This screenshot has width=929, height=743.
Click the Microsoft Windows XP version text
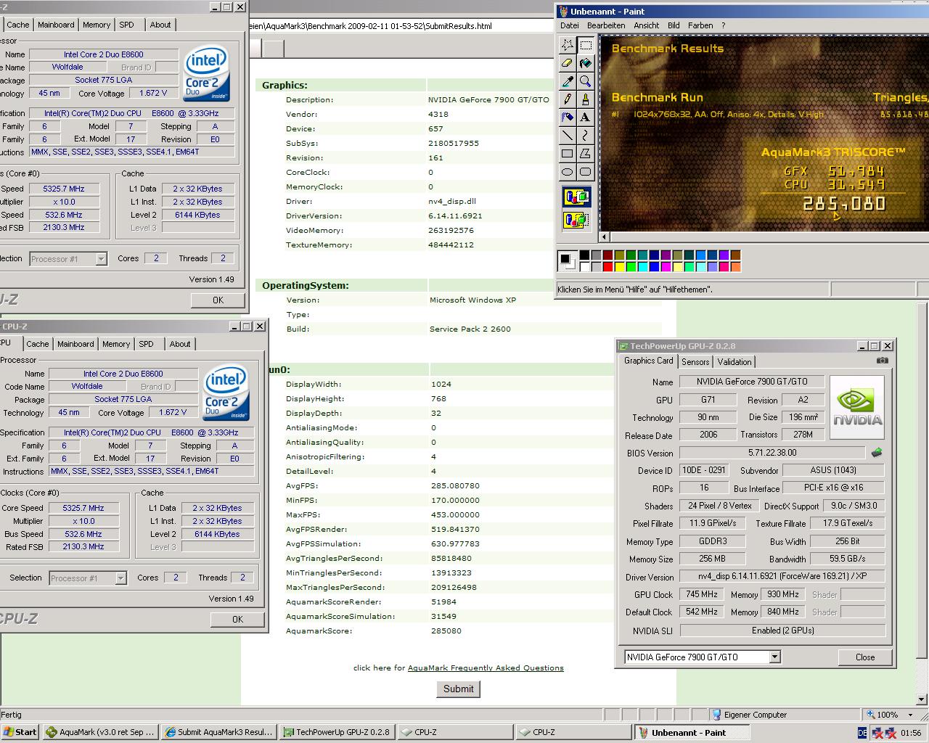point(472,300)
